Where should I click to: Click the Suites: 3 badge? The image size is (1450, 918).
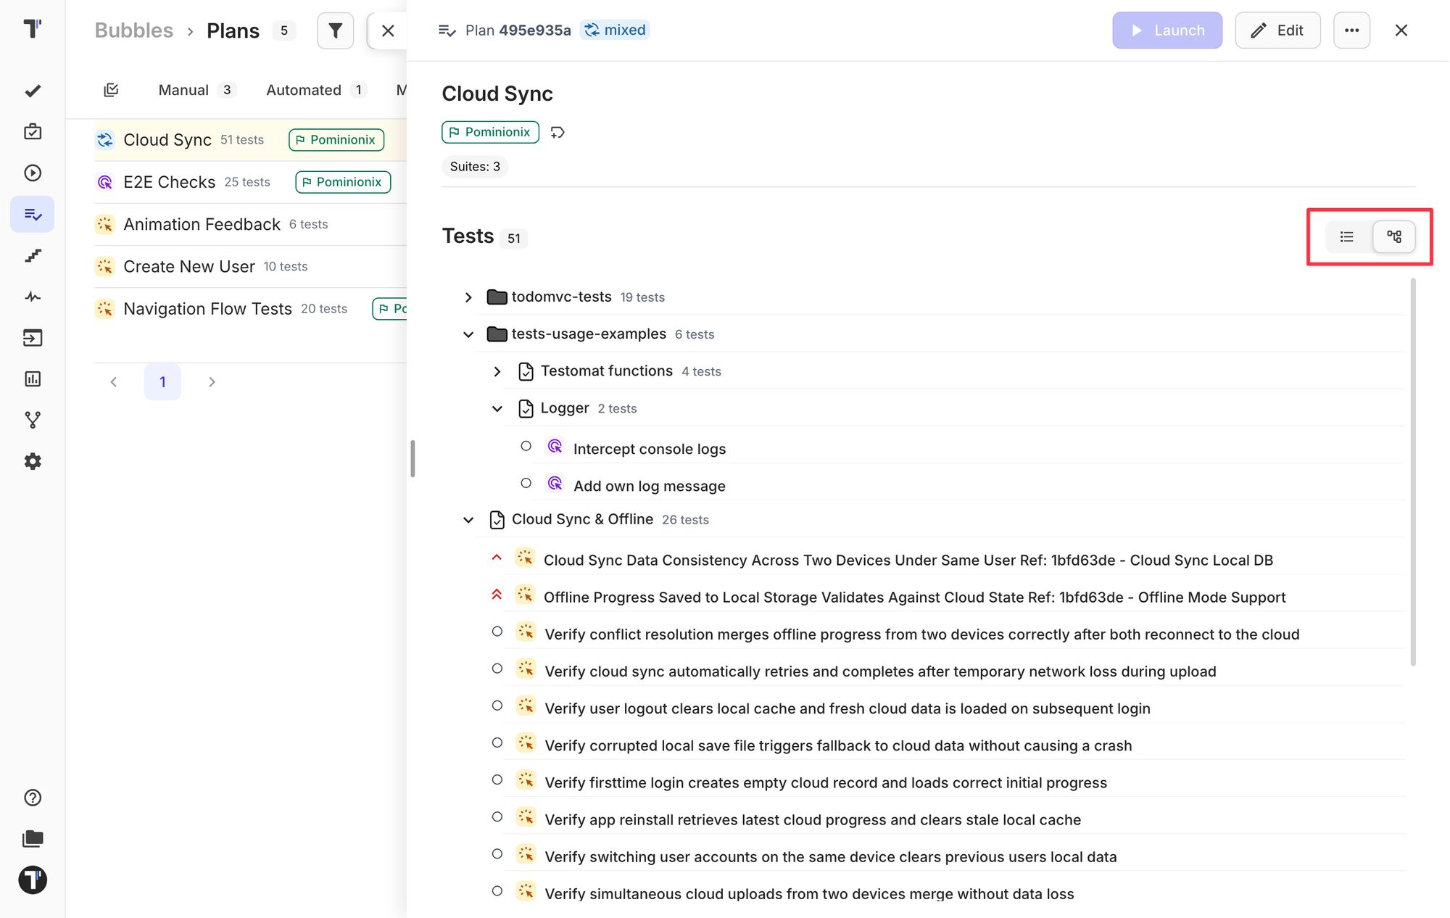(x=475, y=167)
